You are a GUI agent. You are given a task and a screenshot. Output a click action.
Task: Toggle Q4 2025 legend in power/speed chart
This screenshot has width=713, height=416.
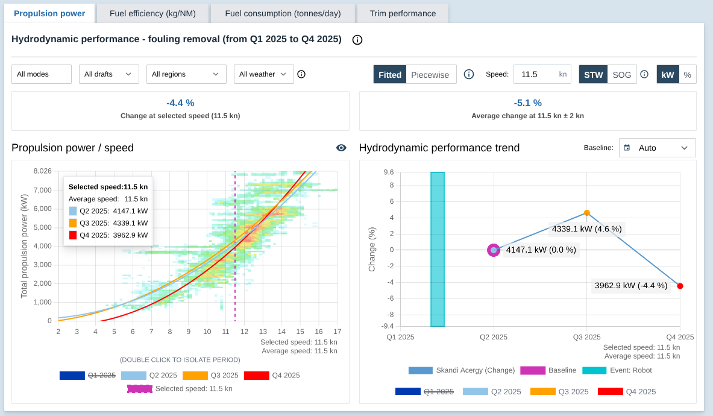(x=272, y=376)
